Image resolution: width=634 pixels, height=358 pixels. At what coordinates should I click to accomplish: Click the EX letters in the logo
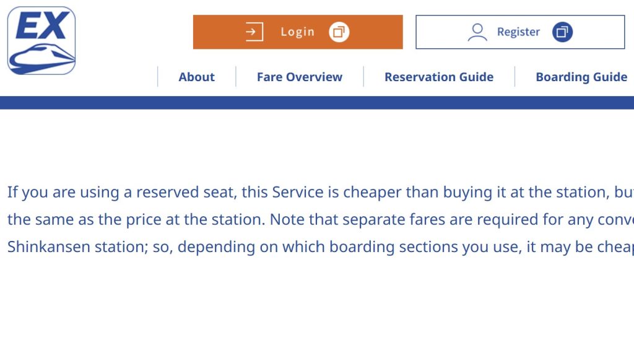[x=41, y=27]
